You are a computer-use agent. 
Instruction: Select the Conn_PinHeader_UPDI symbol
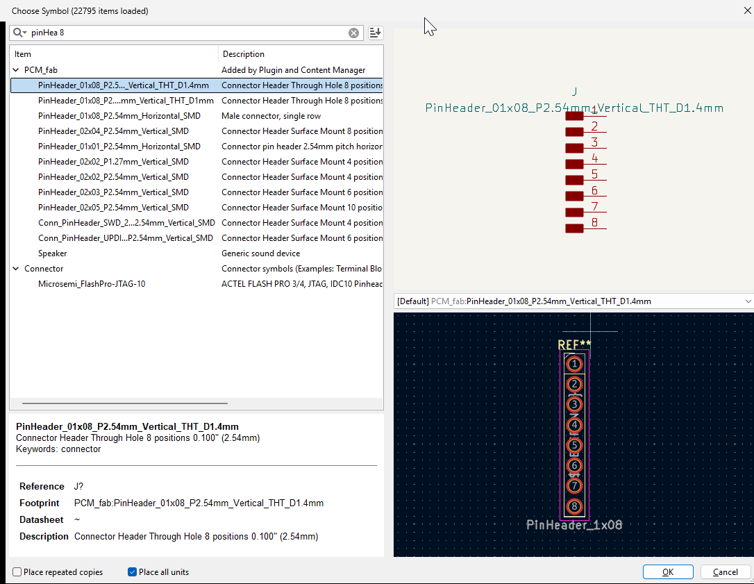coord(196,238)
